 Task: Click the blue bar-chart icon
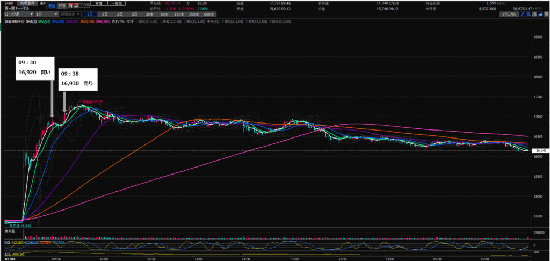[540, 14]
